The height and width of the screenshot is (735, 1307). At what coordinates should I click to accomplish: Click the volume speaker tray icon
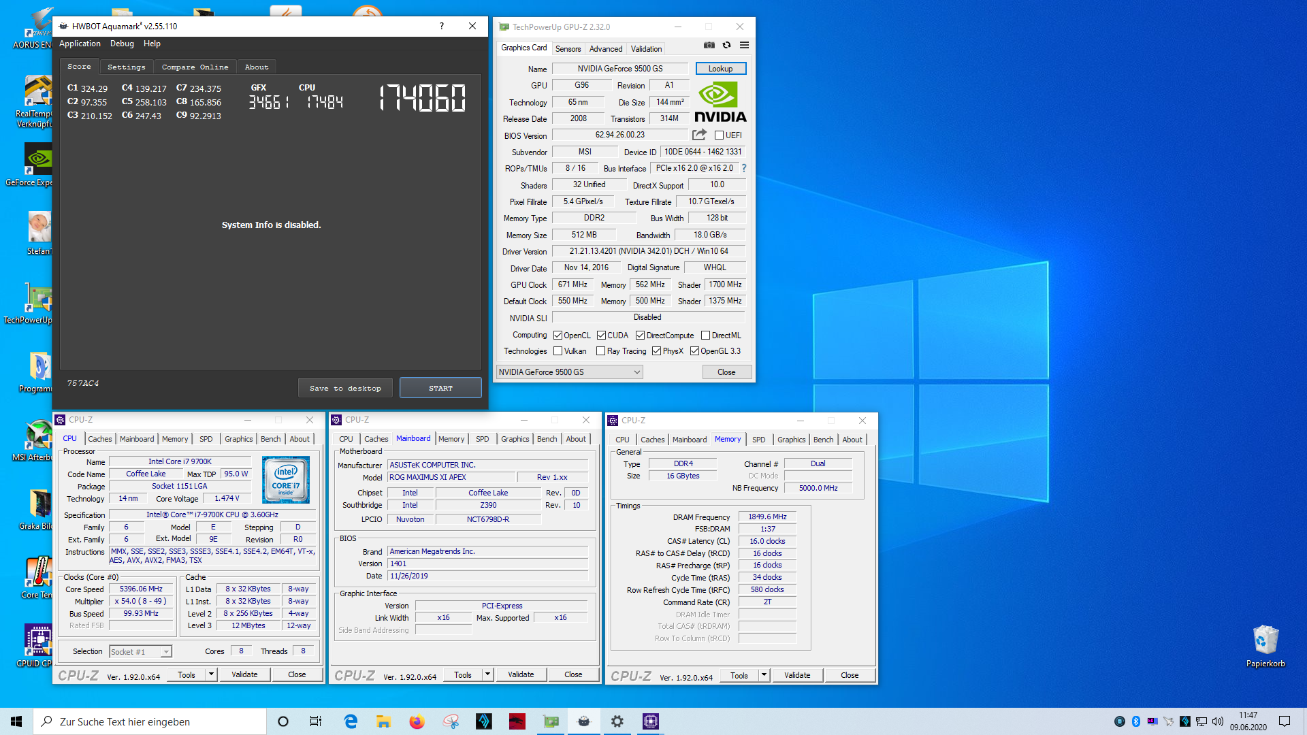pyautogui.click(x=1218, y=721)
